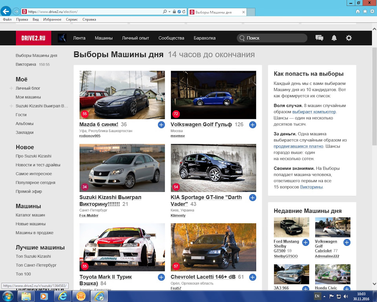Open the notifications bell icon
Screen dimensions: 377x302
click(x=334, y=38)
